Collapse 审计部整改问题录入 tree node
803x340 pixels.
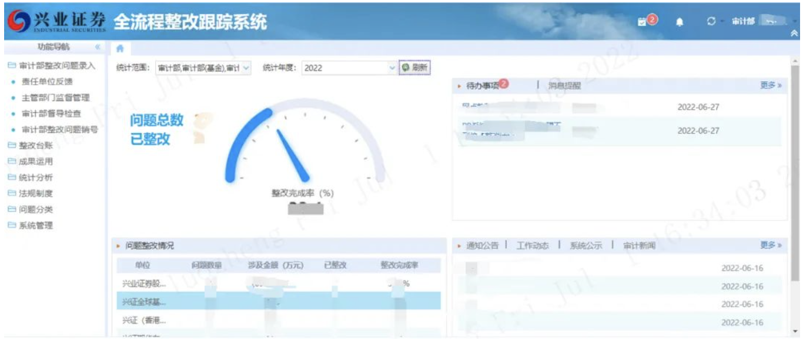click(x=12, y=65)
